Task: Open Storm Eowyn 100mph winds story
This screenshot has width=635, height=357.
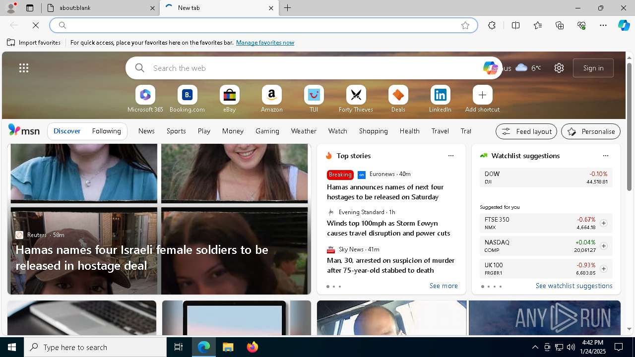Action: pos(388,228)
